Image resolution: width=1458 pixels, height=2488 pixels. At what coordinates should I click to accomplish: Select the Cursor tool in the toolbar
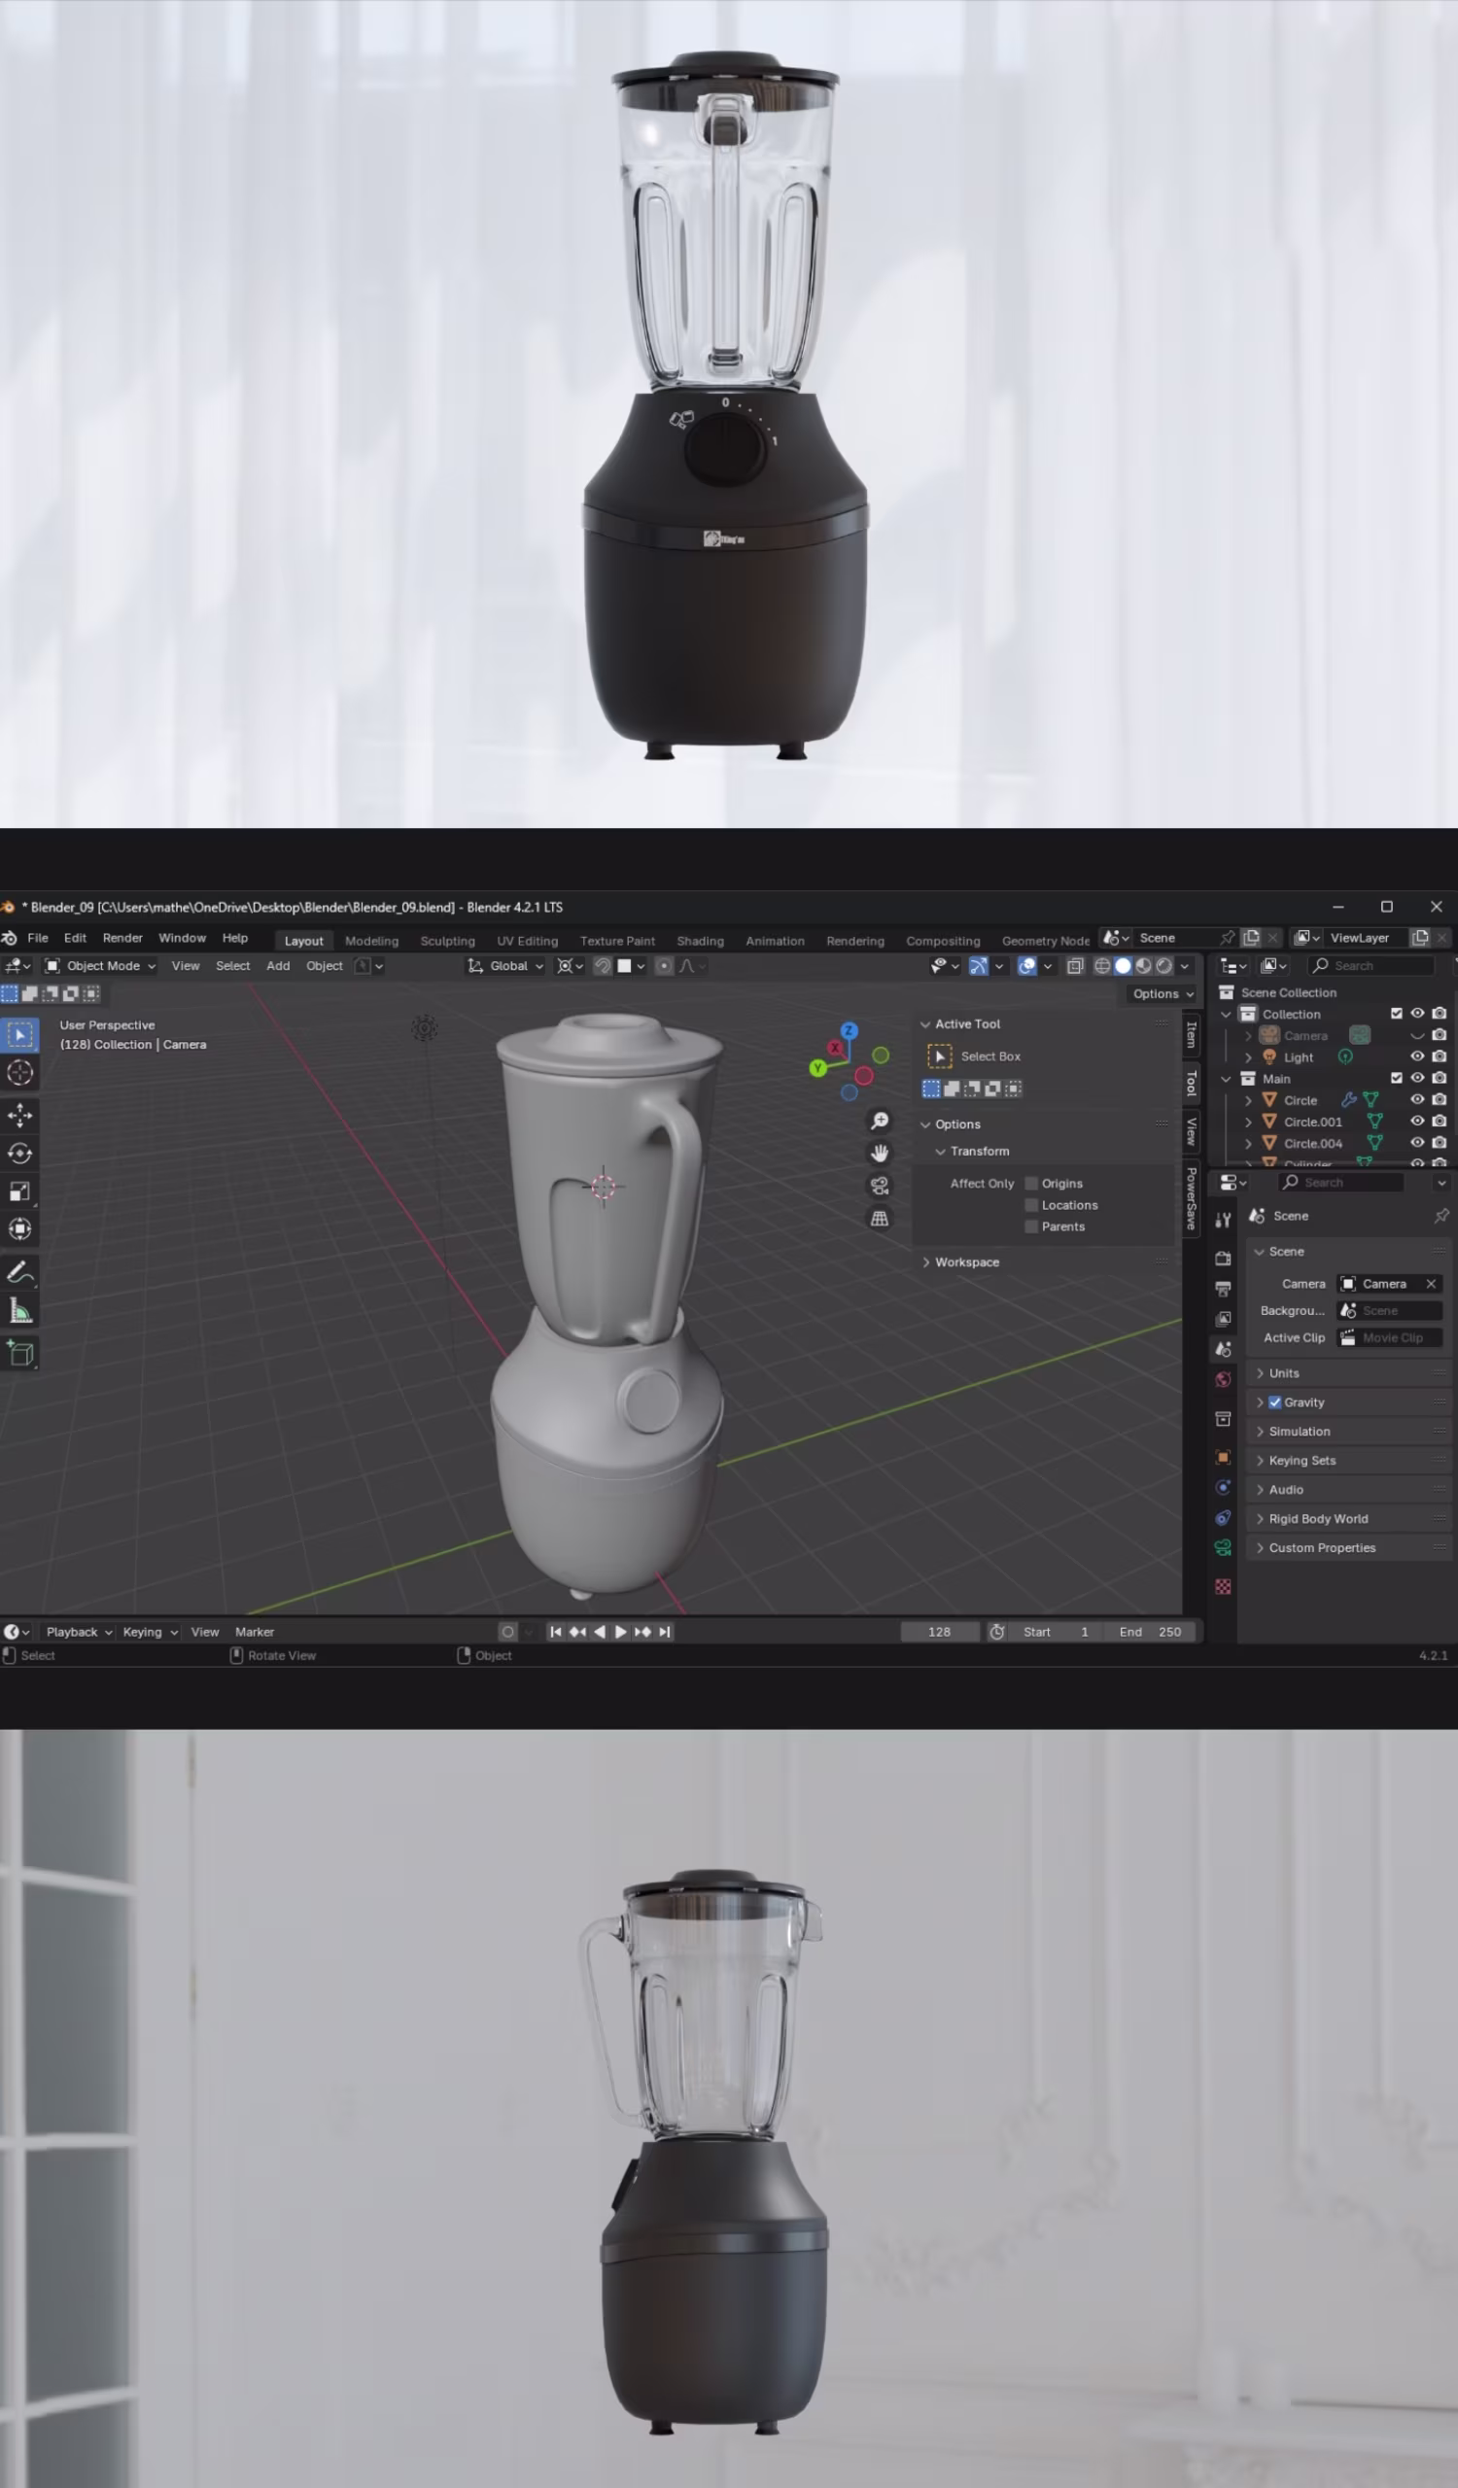click(x=19, y=1073)
